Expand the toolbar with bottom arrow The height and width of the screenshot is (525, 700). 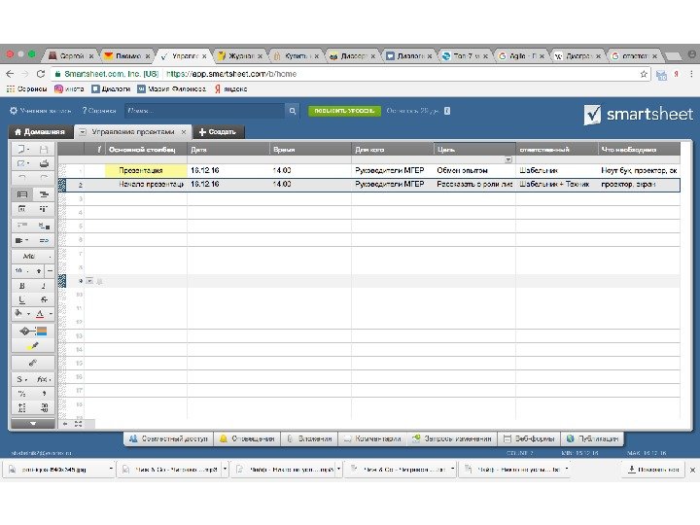click(x=33, y=423)
